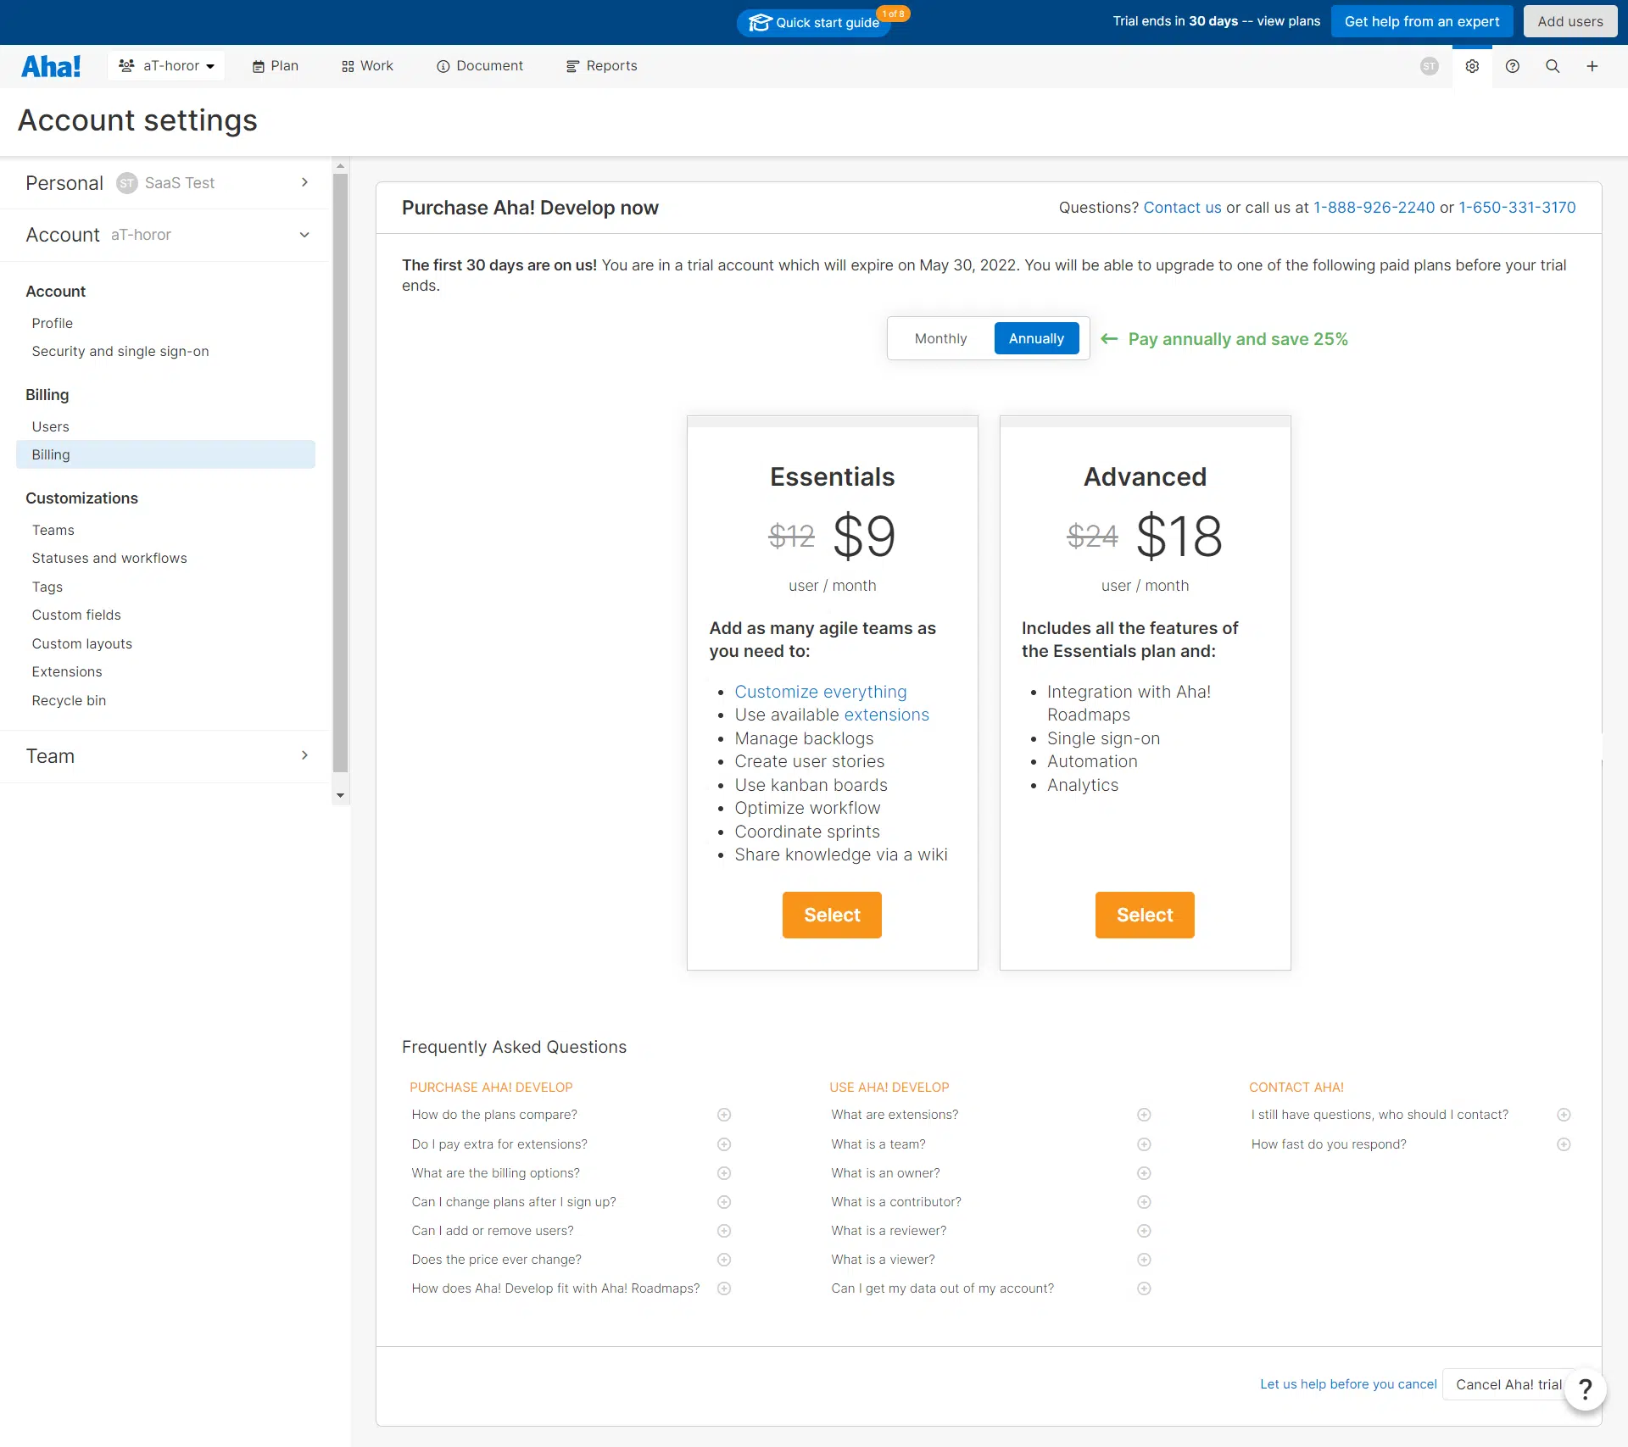1628x1447 pixels.
Task: Expand 'How does Aha! Develop fit' plus icon
Action: (x=724, y=1288)
